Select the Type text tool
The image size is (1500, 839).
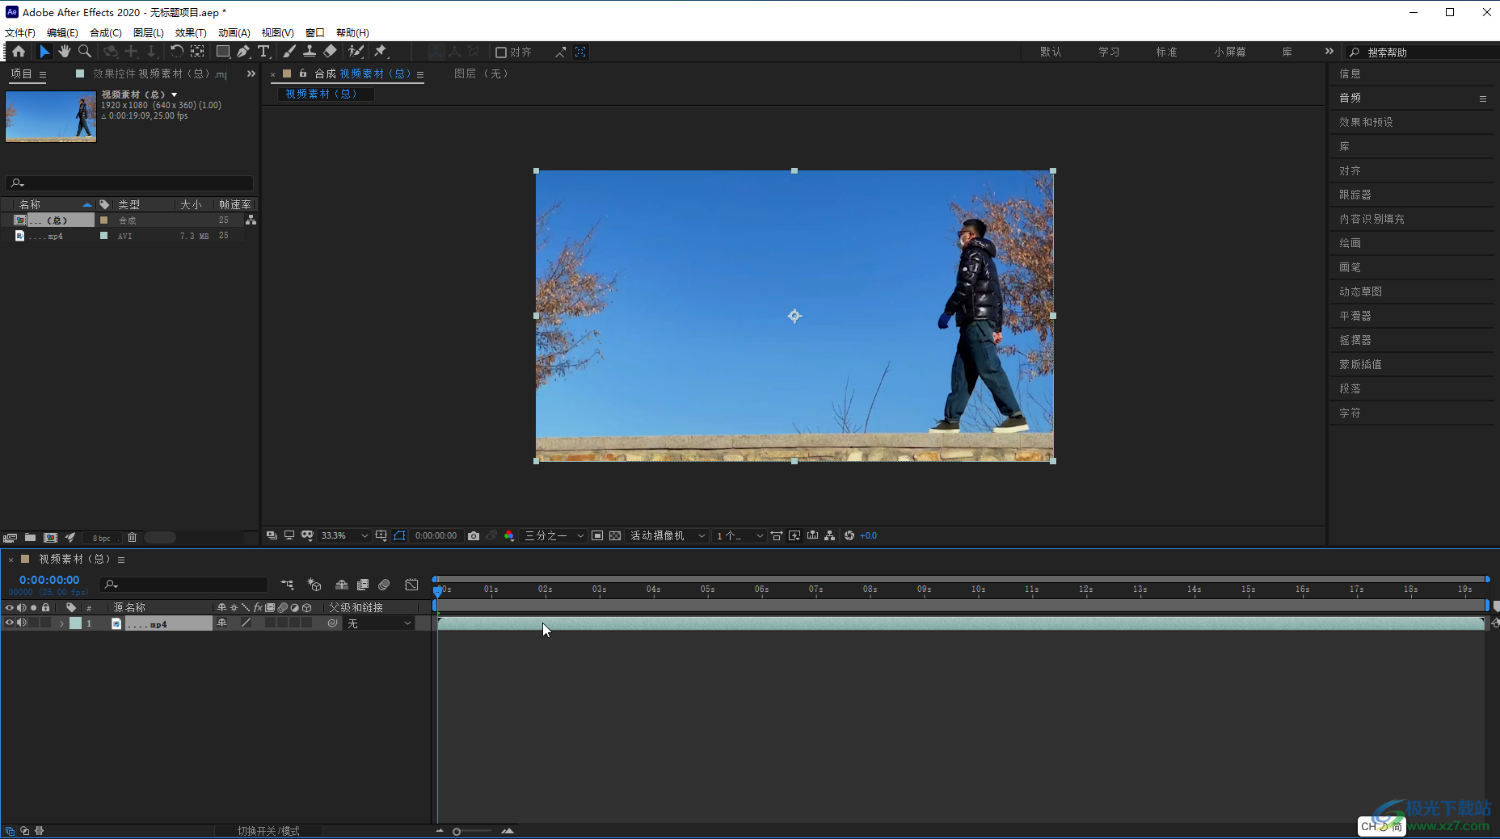263,52
